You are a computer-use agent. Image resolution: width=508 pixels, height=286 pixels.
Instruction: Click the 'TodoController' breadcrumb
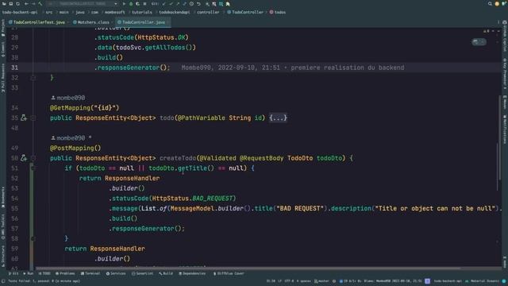tap(245, 12)
